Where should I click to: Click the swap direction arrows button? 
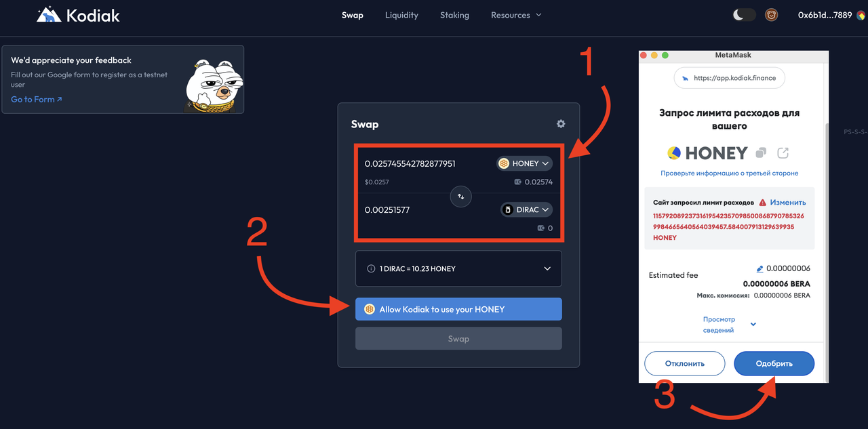460,197
